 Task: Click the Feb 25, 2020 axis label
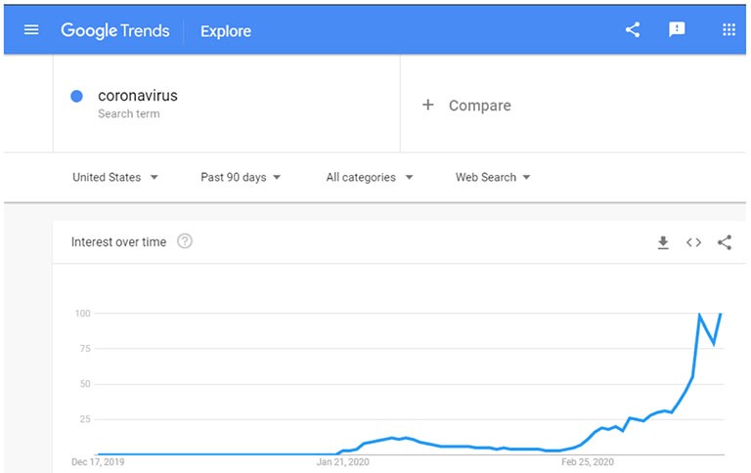tap(589, 461)
